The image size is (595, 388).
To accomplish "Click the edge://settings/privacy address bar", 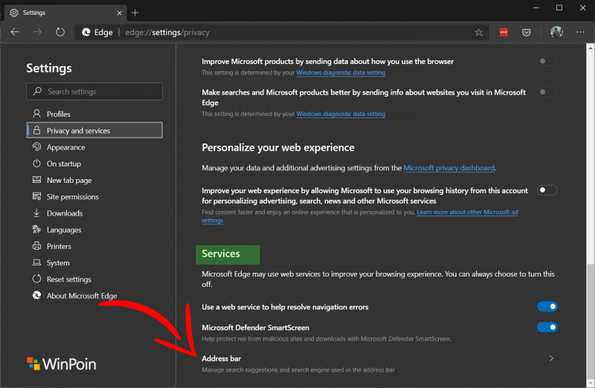I will [x=280, y=32].
